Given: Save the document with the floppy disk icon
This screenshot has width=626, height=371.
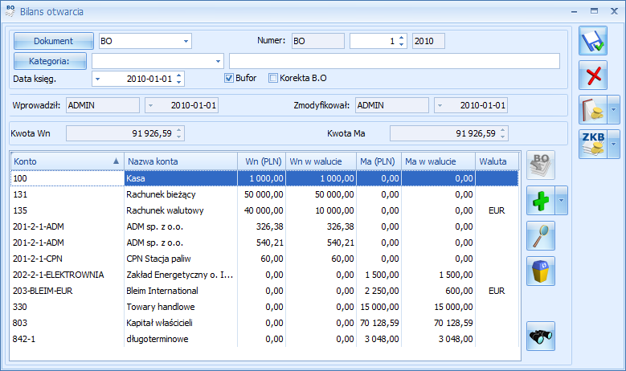Looking at the screenshot, I should [x=593, y=41].
